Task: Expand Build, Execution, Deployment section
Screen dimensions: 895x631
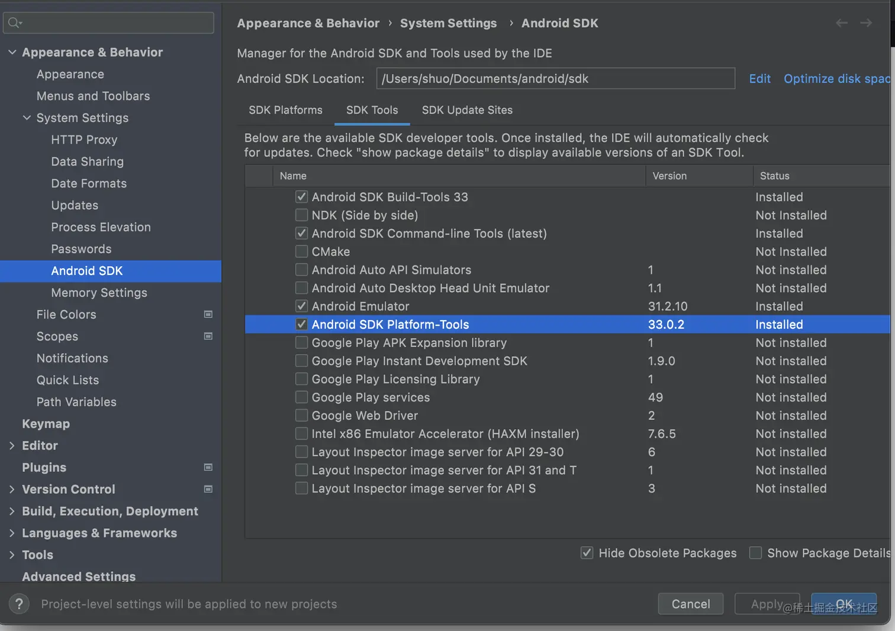Action: coord(12,512)
